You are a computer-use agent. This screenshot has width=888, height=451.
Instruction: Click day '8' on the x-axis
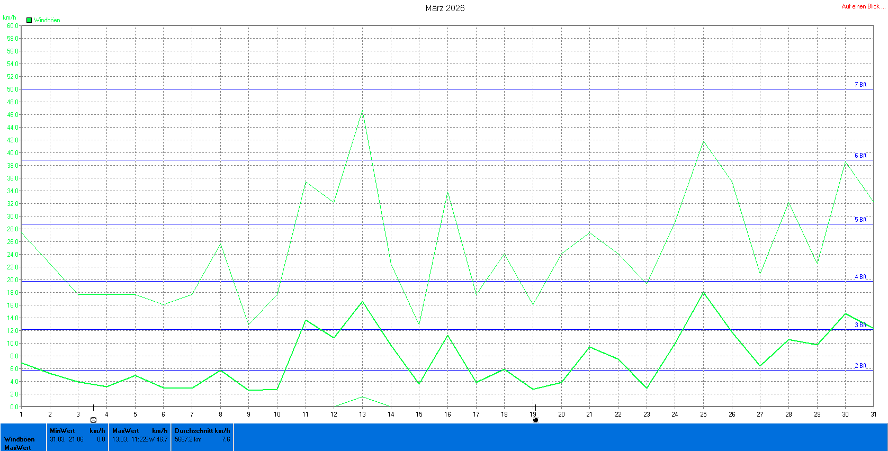pos(220,414)
